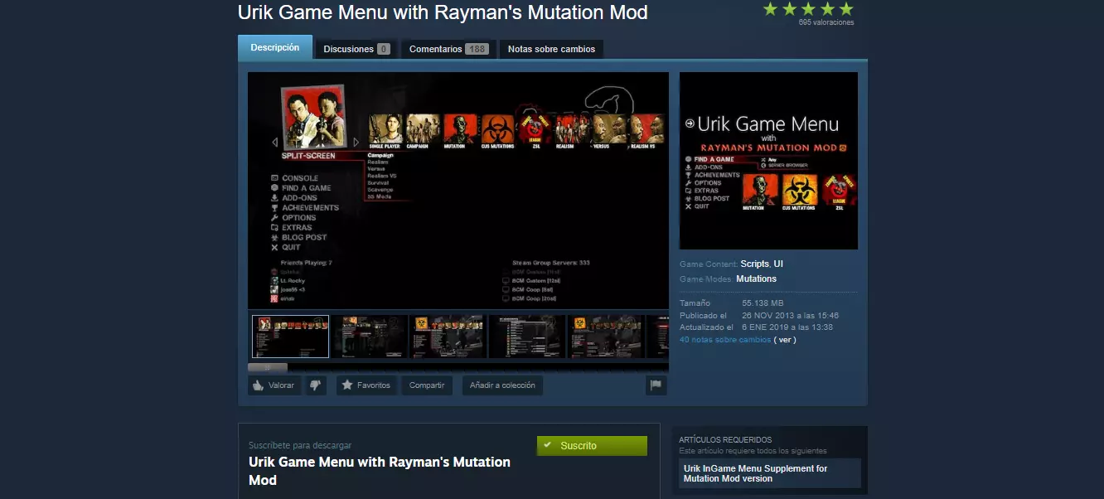Open the main preview screenshot

click(x=458, y=191)
